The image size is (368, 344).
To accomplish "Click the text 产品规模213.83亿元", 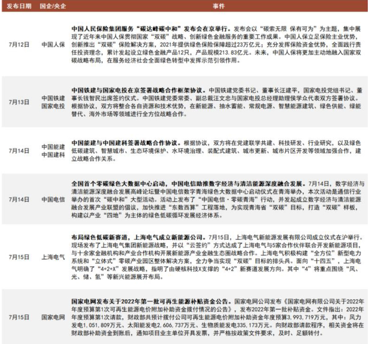I will [222, 53].
